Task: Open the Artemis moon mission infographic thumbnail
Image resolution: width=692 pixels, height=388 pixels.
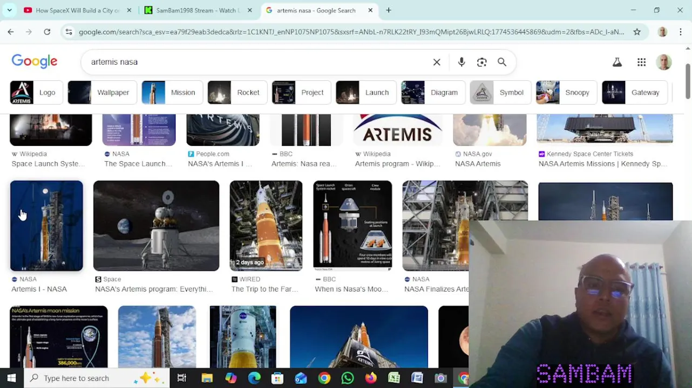Action: [x=59, y=337]
